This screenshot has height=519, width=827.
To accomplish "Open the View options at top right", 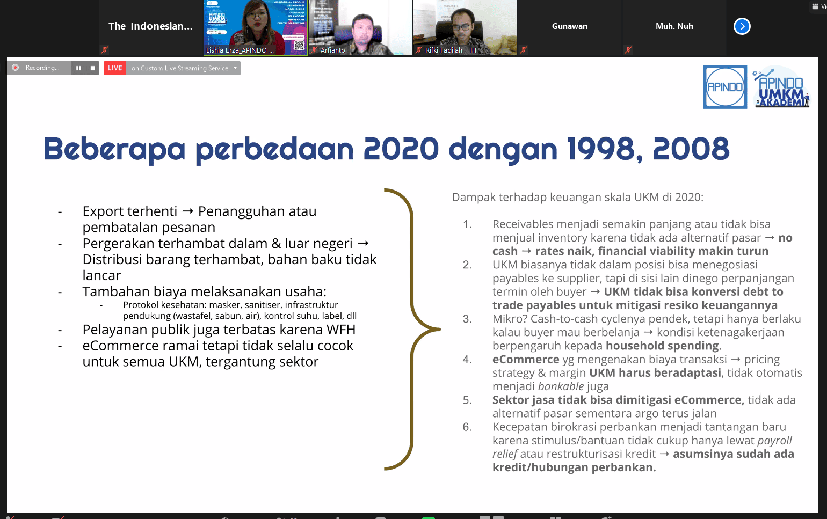I will 818,6.
